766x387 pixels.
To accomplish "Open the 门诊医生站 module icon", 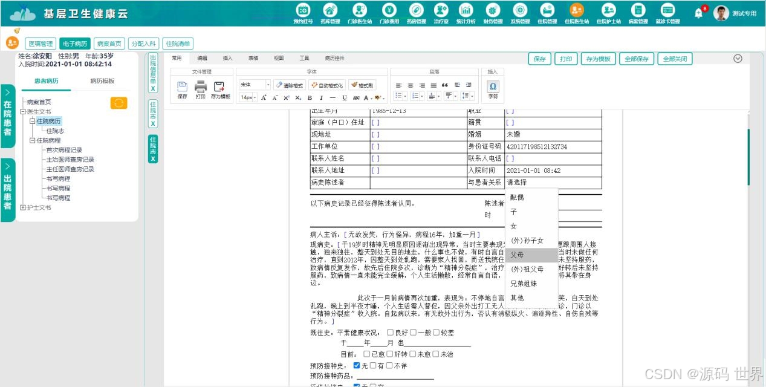I will (x=360, y=10).
